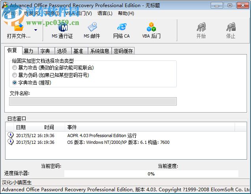
Task: Click the 当前密码: label
Action: [51, 166]
